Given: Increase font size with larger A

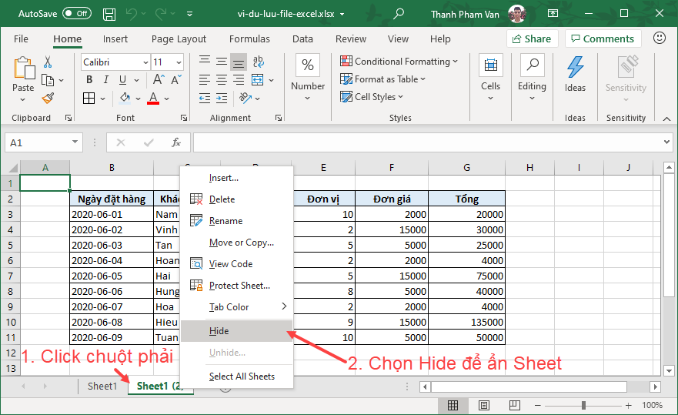Looking at the screenshot, I should (x=159, y=79).
